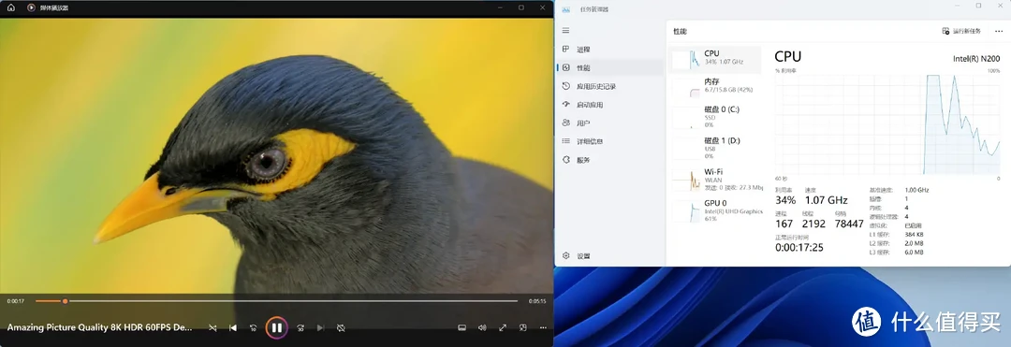Click 运行新任务 button
1011x347 pixels.
(961, 31)
